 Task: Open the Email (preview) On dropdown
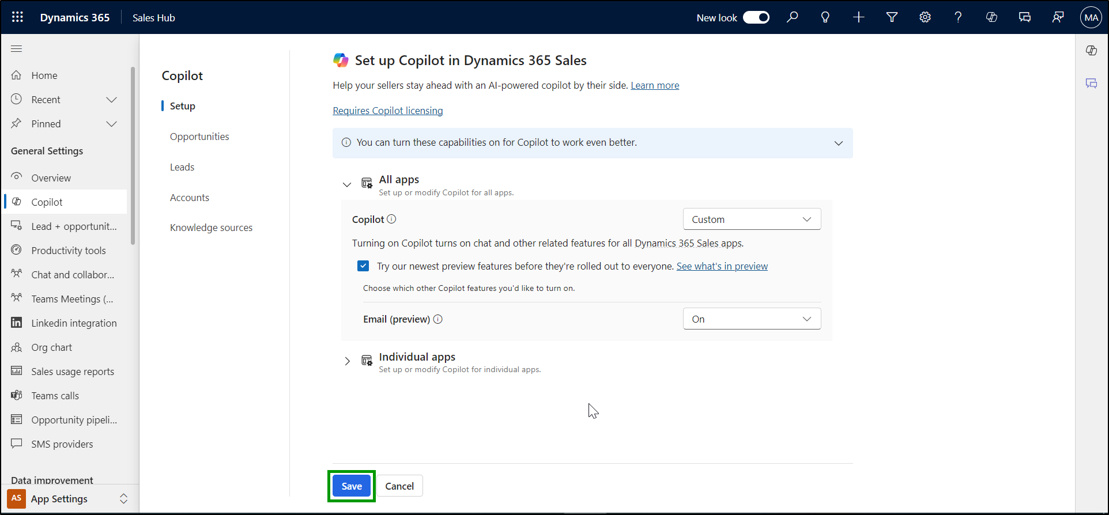click(752, 319)
